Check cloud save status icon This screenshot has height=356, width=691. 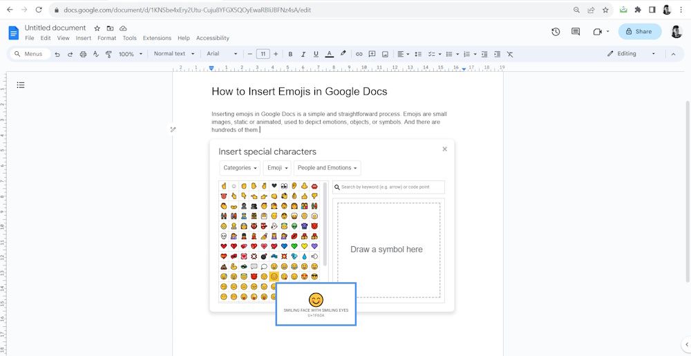124,28
